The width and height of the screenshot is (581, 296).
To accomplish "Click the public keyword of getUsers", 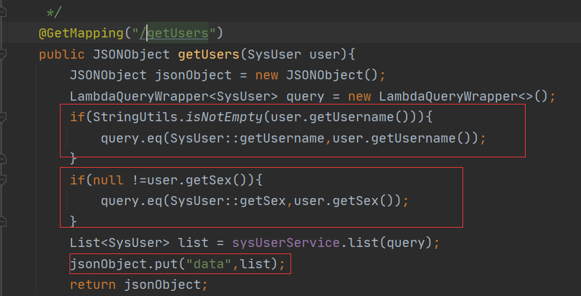I will tap(62, 55).
